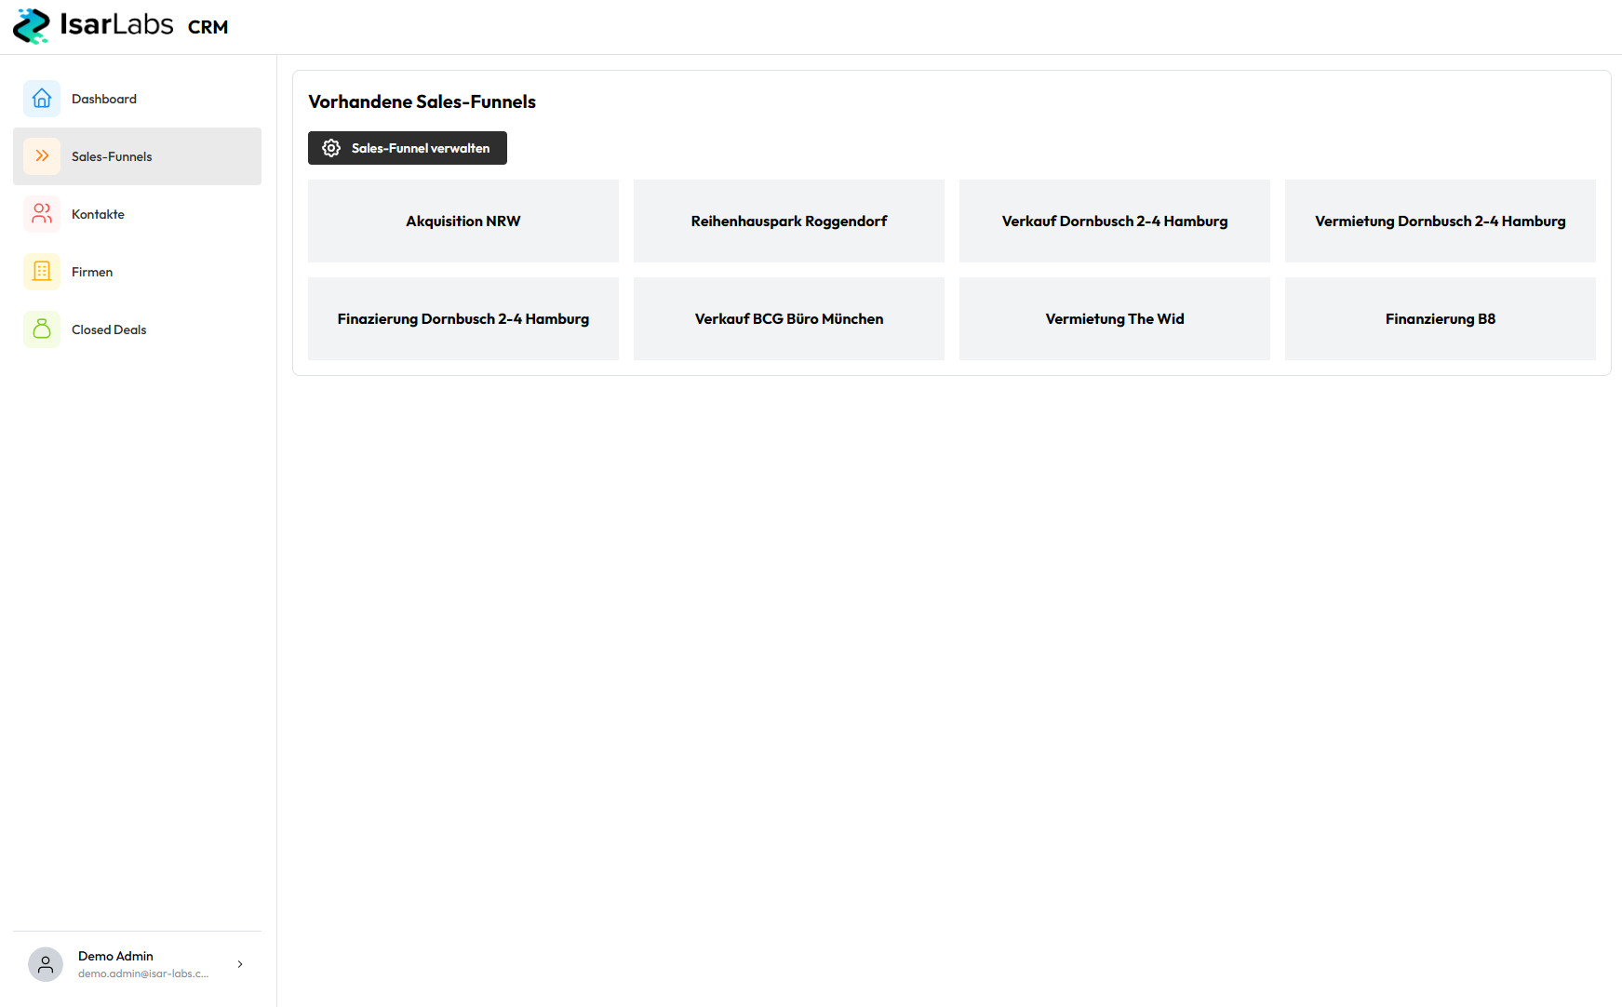Open the Akquisition NRW funnel
The width and height of the screenshot is (1622, 1007).
tap(462, 221)
